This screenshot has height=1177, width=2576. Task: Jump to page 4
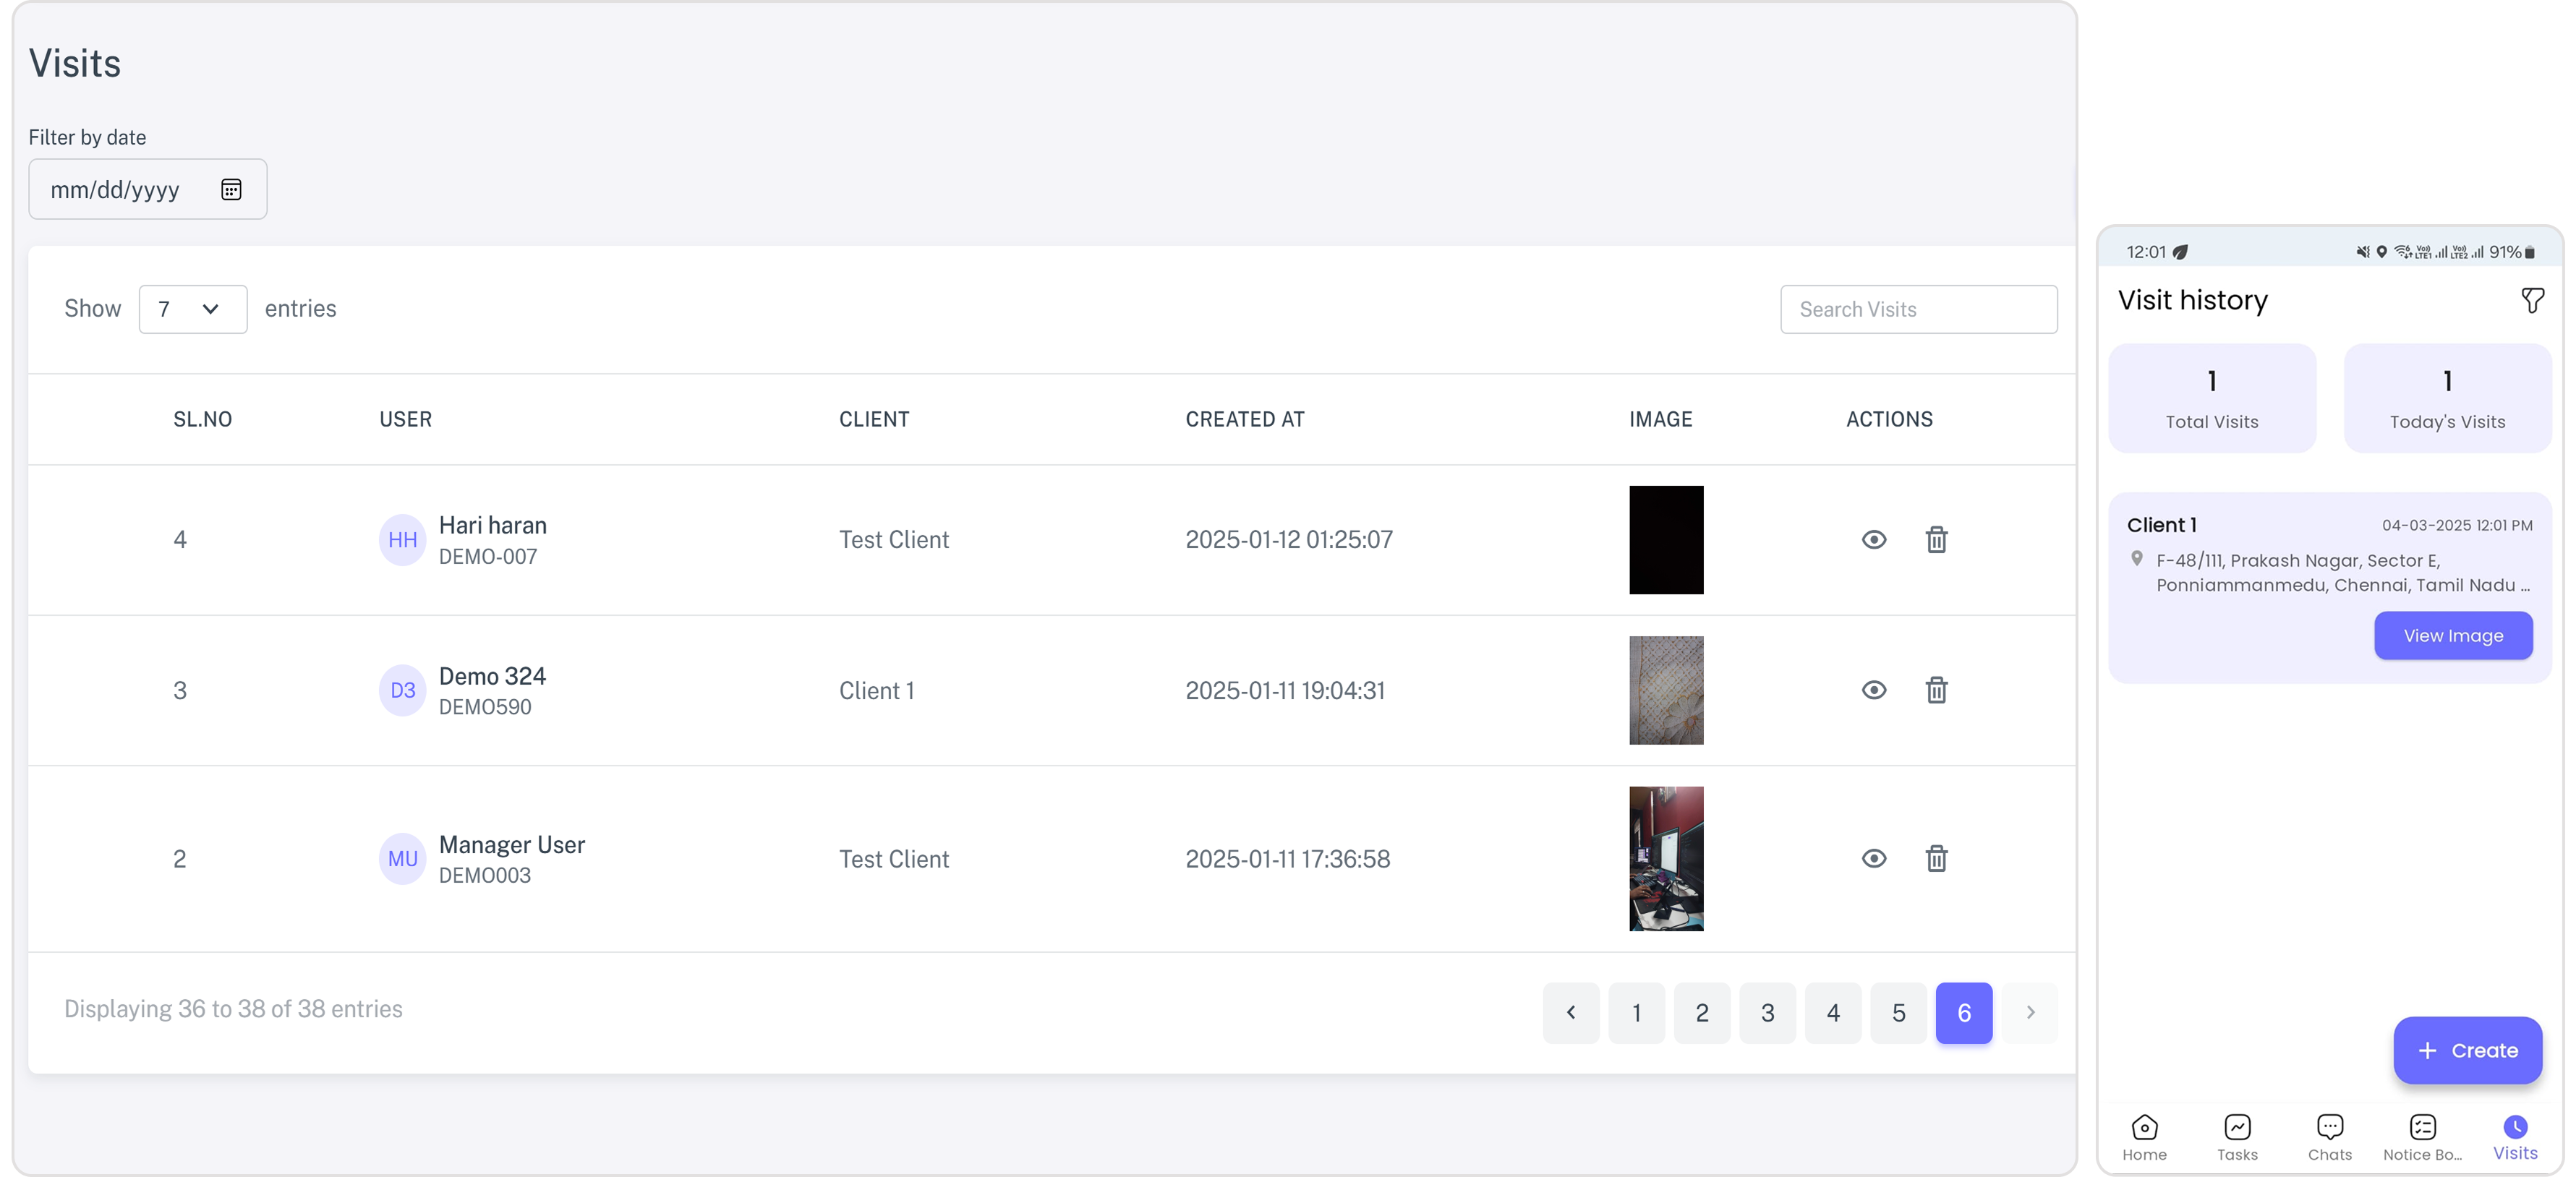tap(1833, 1013)
